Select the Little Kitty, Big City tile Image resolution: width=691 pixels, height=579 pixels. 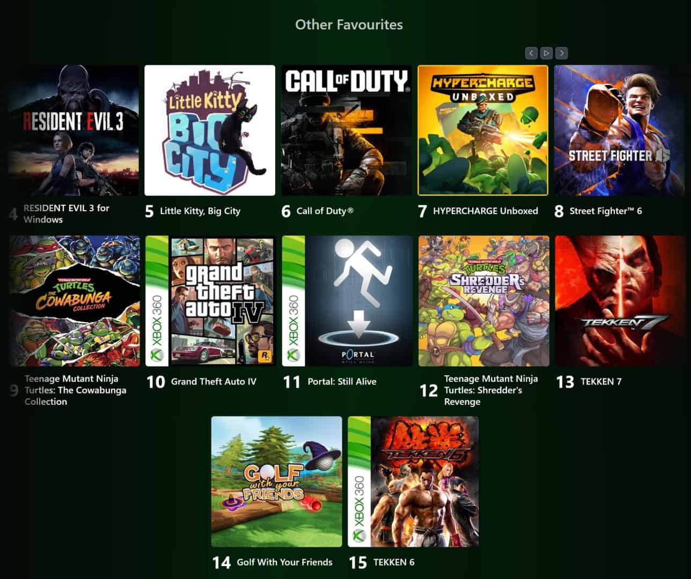coord(210,130)
